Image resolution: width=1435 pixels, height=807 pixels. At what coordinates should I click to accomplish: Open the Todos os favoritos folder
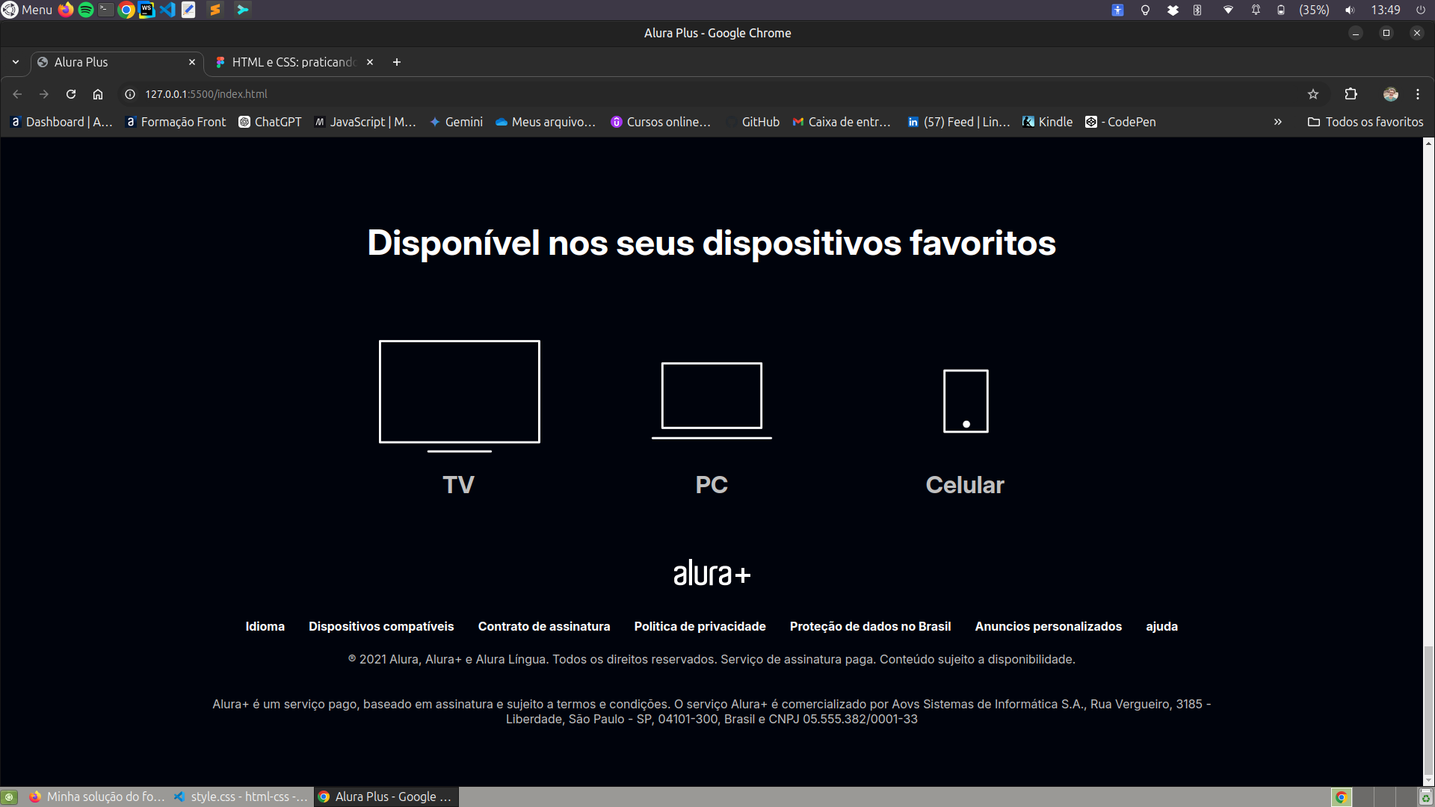click(1365, 122)
